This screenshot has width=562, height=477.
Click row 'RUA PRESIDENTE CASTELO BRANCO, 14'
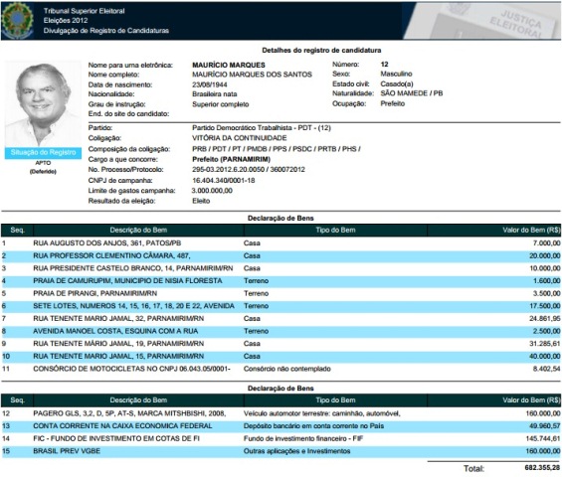pos(281,268)
